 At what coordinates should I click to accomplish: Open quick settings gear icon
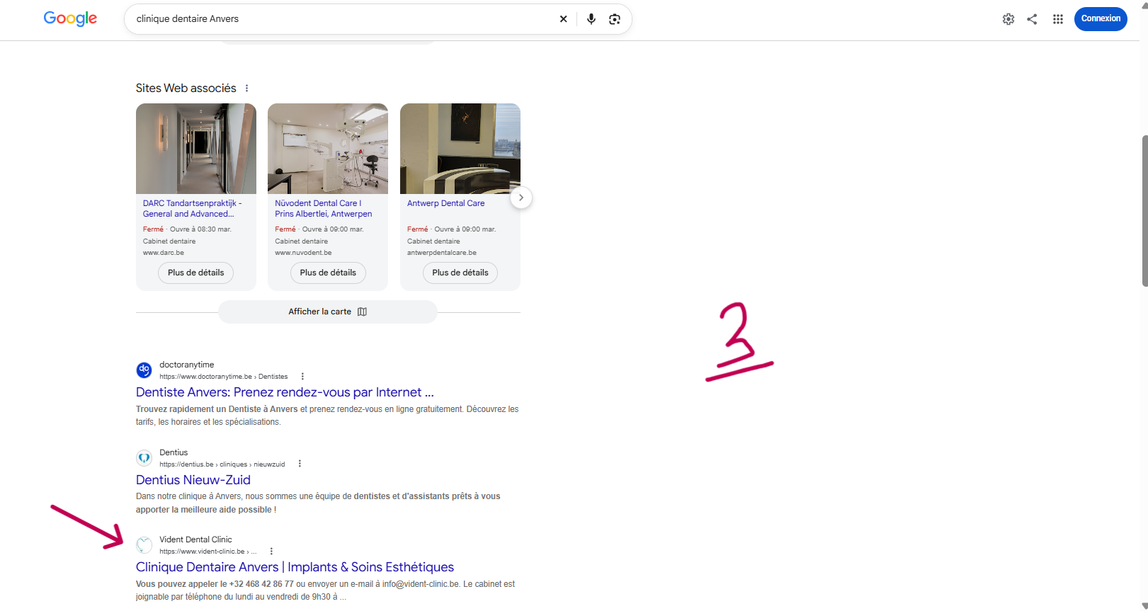click(x=1008, y=19)
